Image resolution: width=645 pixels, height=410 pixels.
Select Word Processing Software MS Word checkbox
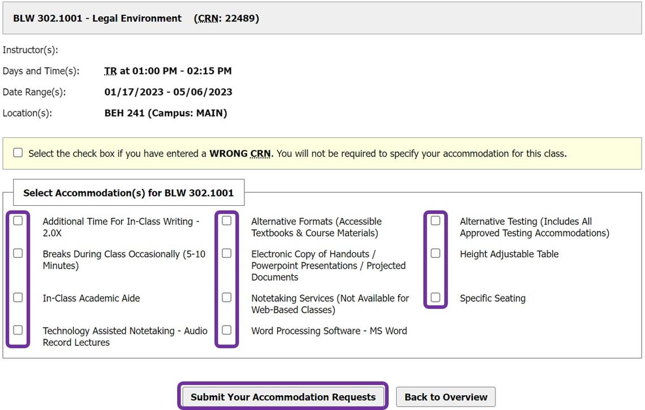[226, 330]
